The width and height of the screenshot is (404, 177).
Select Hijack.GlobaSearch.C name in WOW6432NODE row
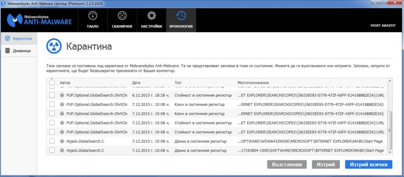point(85,141)
